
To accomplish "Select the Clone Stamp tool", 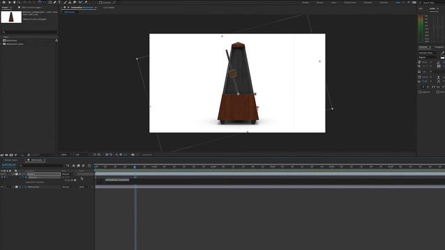I will (x=70, y=2).
